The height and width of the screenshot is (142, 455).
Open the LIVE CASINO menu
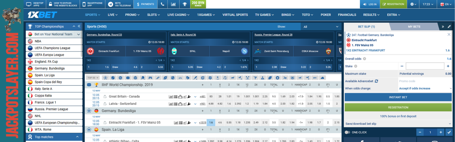[x=178, y=15]
